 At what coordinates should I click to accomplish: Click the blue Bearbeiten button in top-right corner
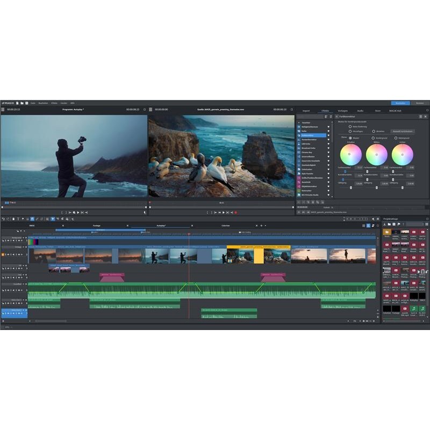(401, 102)
